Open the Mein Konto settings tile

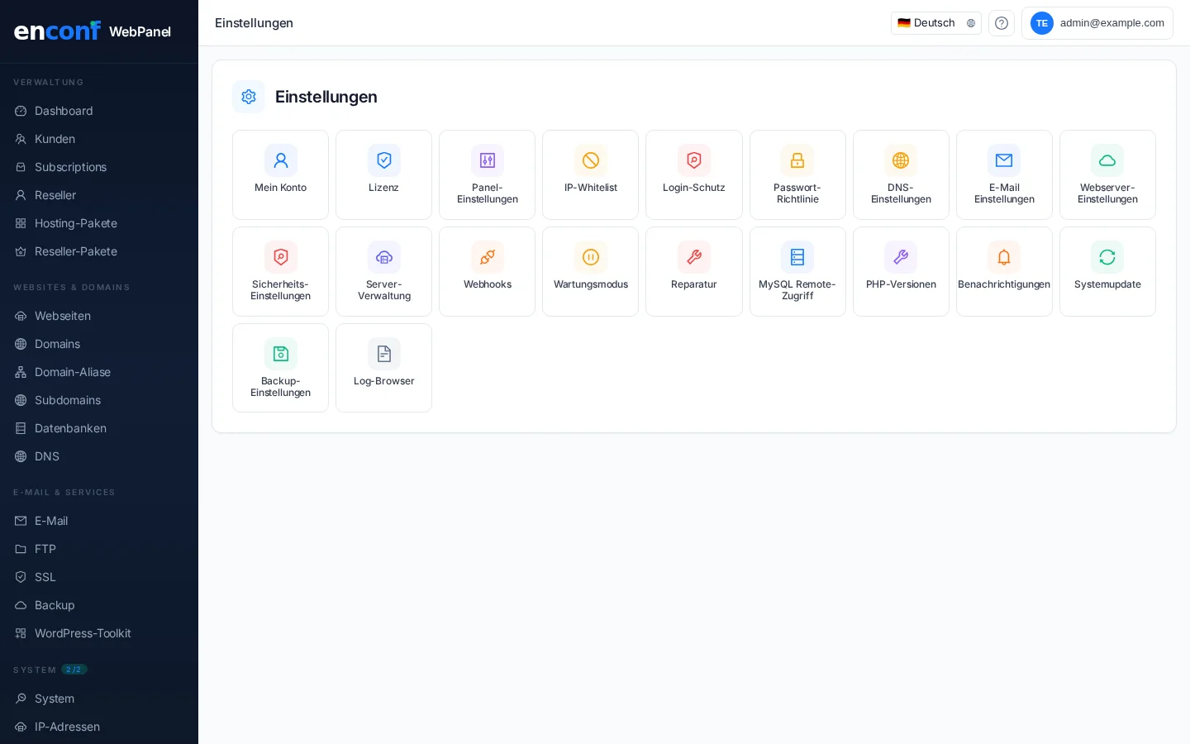(280, 174)
